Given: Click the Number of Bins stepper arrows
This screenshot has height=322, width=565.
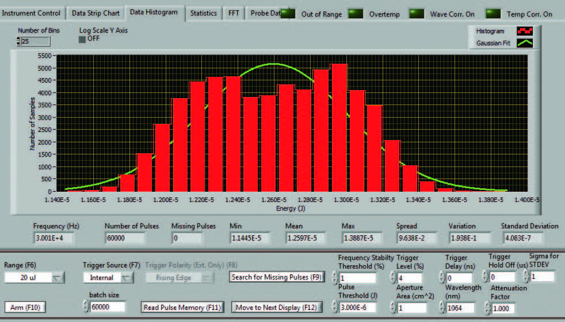Looking at the screenshot, I should click(18, 41).
